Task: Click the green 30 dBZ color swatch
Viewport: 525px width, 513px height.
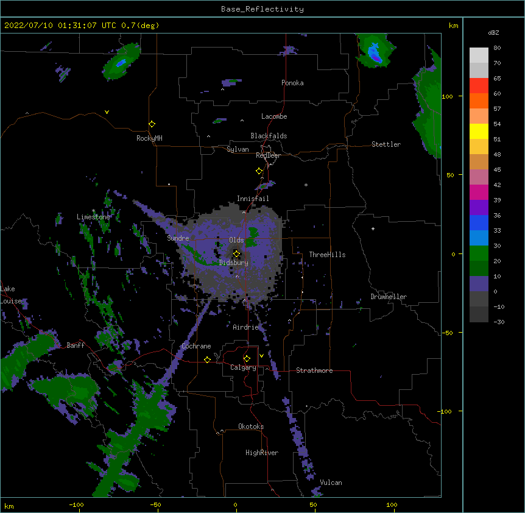Action: [x=479, y=253]
